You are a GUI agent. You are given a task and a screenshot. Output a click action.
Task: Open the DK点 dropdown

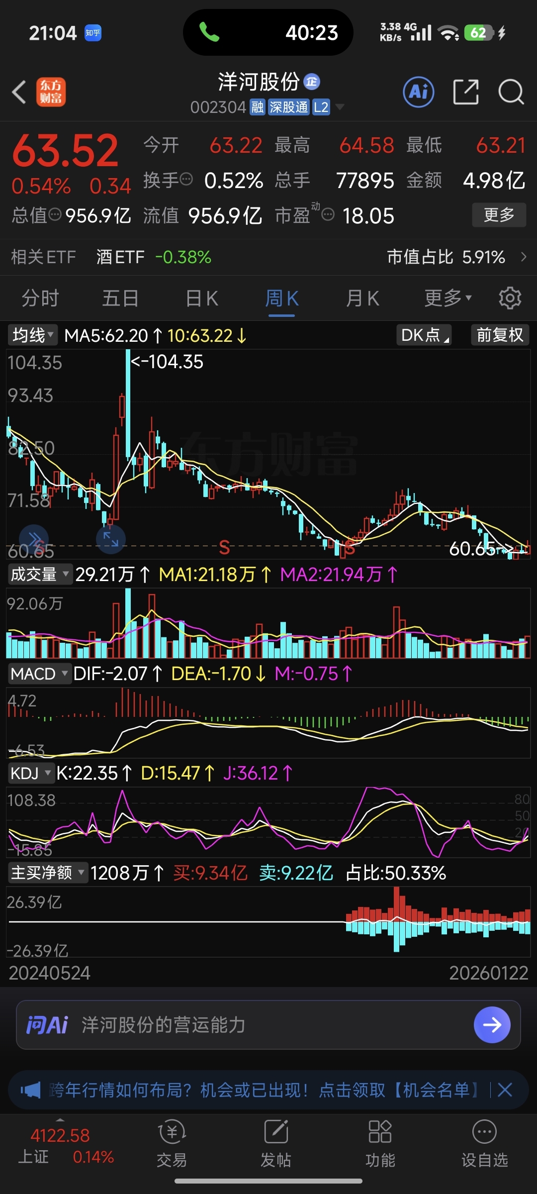point(424,335)
